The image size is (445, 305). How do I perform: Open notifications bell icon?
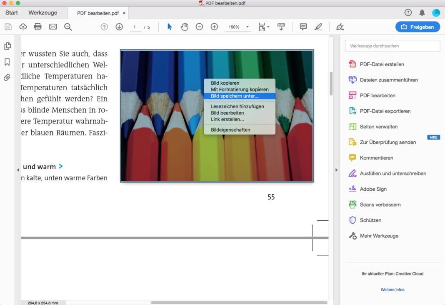pos(422,12)
